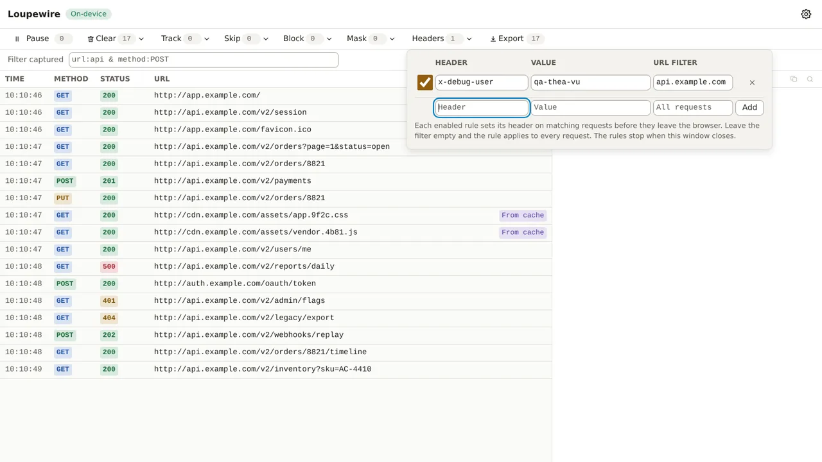Edit the api.example.com URL filter field
This screenshot has width=822, height=462.
[693, 82]
